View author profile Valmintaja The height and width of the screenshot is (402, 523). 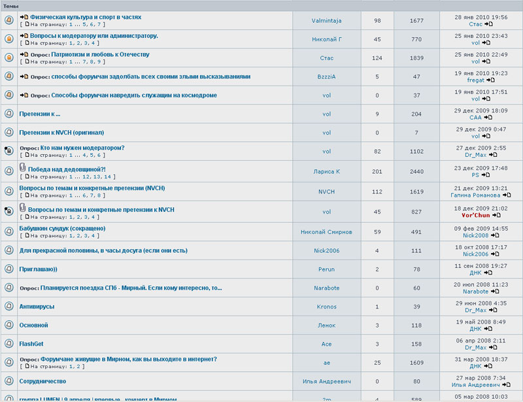point(327,21)
